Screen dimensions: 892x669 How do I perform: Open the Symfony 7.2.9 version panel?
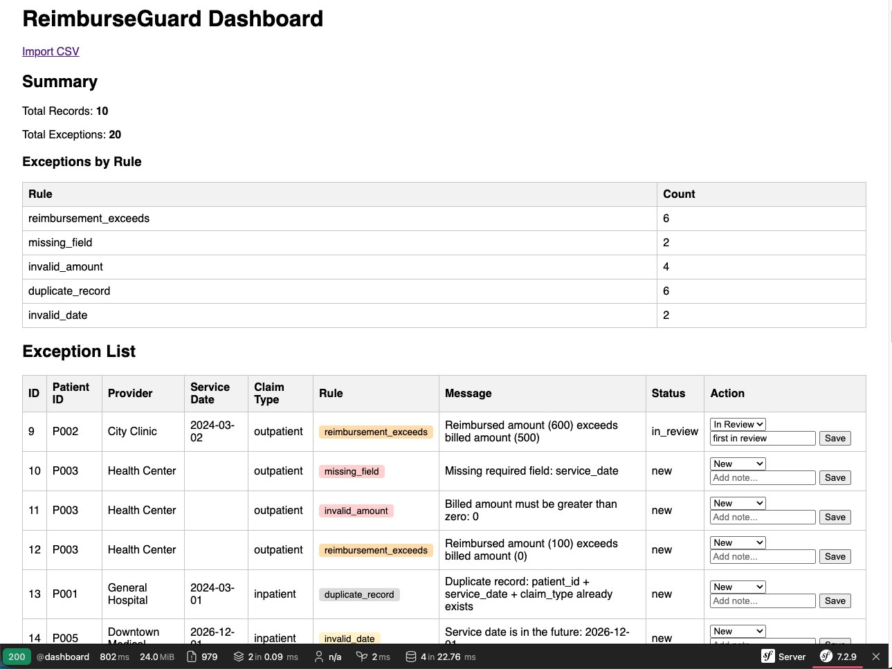[837, 657]
